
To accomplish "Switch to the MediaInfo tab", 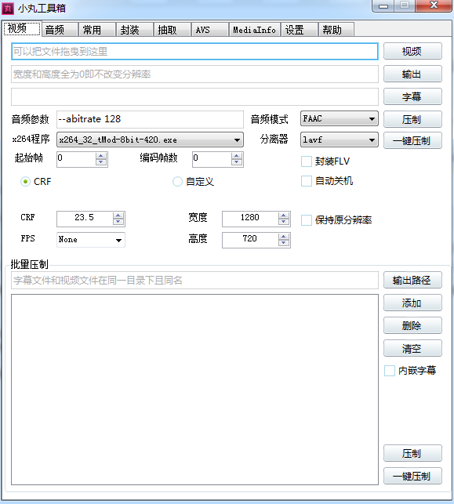I will coord(254,30).
